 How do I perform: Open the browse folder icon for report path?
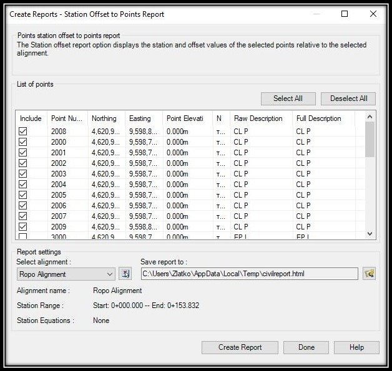click(x=369, y=274)
